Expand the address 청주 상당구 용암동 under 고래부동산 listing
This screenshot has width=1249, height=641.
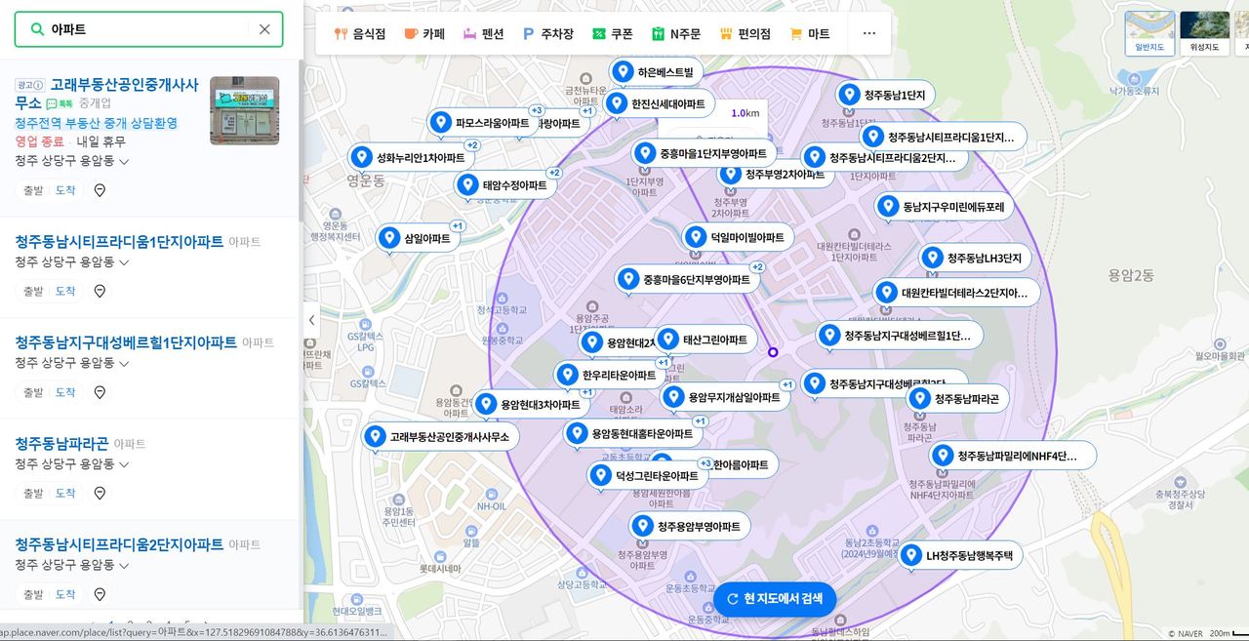click(x=73, y=161)
